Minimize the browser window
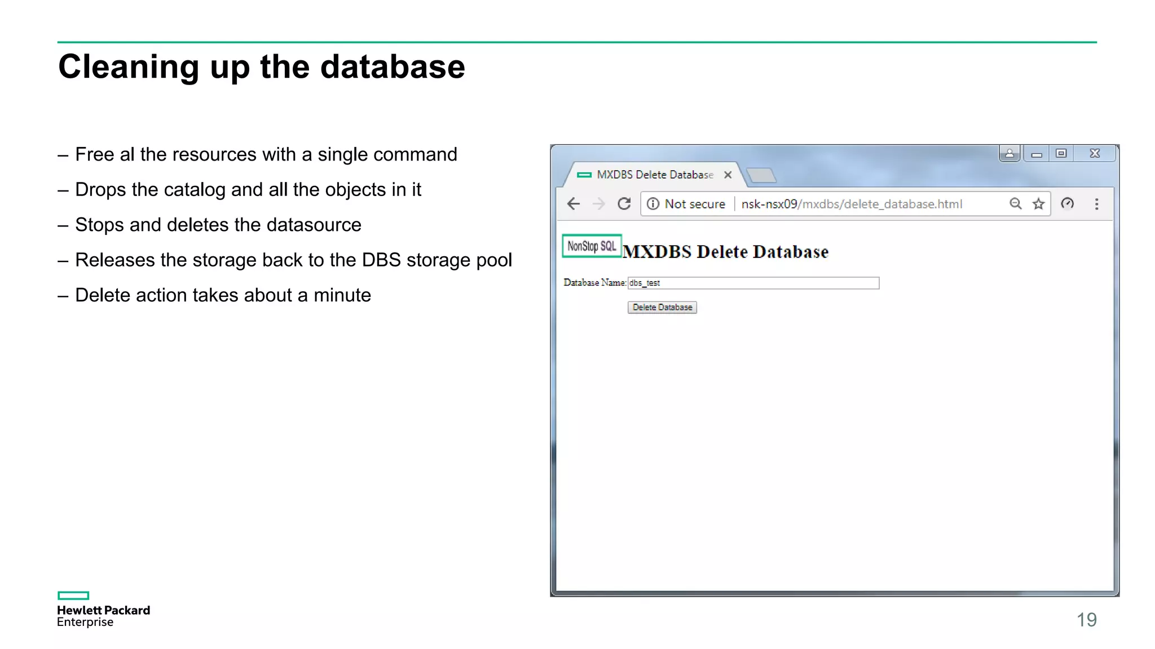The image size is (1155, 649). point(1036,153)
